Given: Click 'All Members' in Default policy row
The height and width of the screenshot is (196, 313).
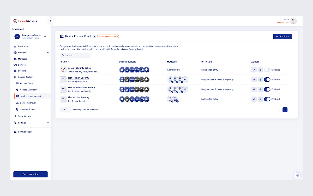Looking at the screenshot, I should 173,70.
